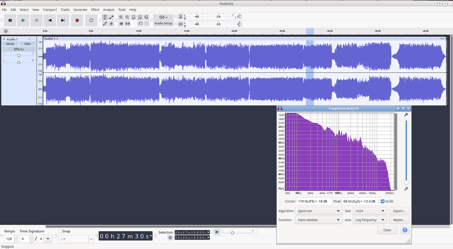Open the Audio 1.1 clip menu dots
This screenshot has width=453, height=249.
pyautogui.click(x=442, y=39)
